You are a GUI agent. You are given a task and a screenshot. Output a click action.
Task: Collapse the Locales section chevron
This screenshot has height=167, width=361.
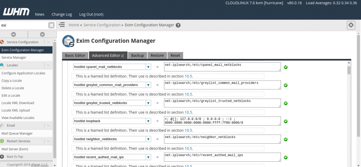tap(48, 65)
